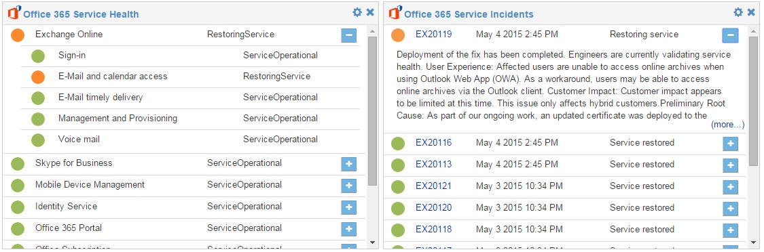Click green status dot for E-Mail timely delivery
This screenshot has width=764, height=252.
(38, 98)
